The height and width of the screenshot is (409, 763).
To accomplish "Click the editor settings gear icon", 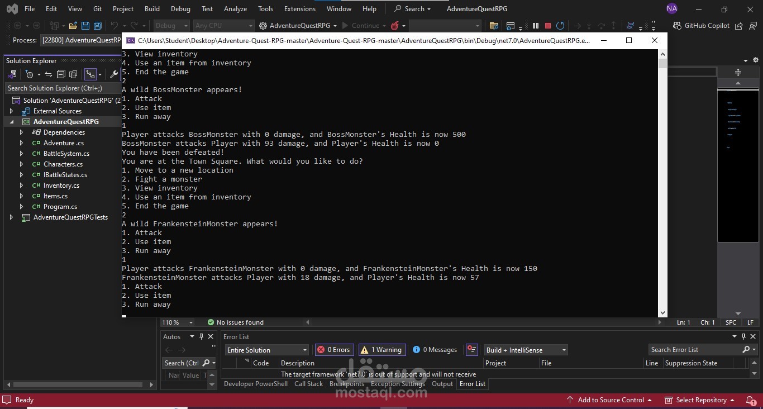I will coord(756,60).
